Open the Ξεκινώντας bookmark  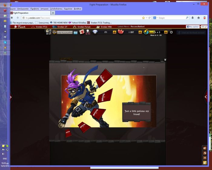[x=42, y=23]
